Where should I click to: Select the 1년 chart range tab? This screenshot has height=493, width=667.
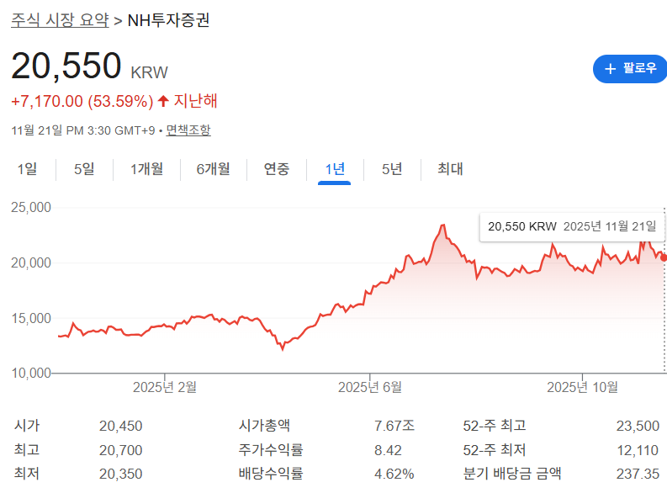[335, 169]
